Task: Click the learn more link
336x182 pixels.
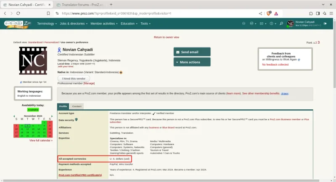Action: pyautogui.click(x=234, y=93)
